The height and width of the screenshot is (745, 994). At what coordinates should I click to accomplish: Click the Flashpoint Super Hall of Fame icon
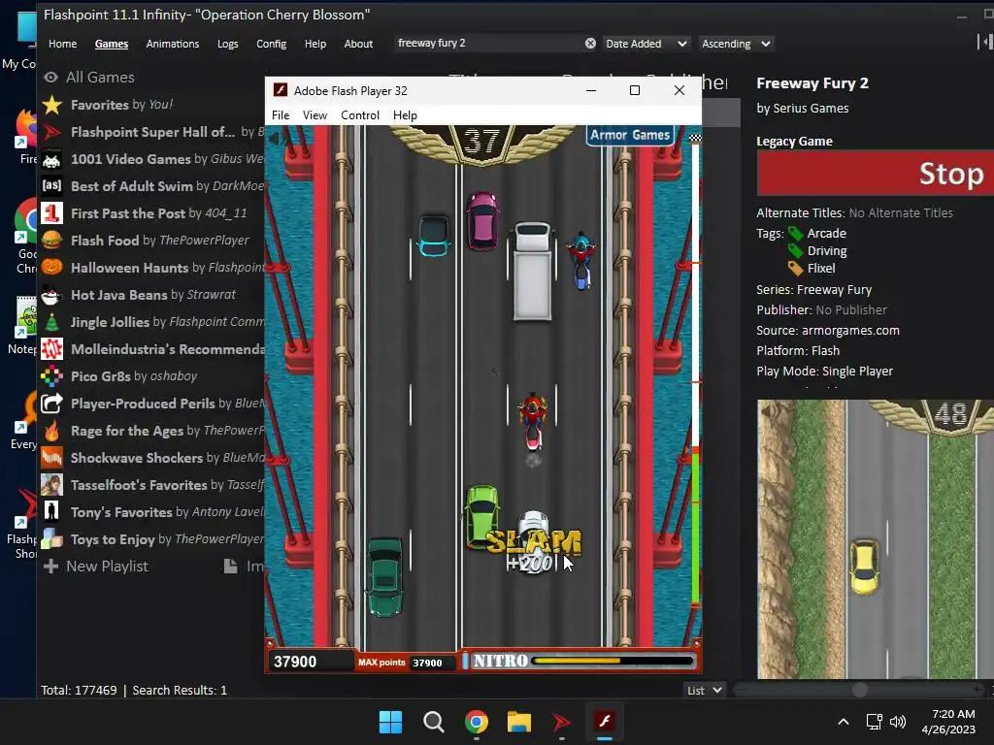click(52, 132)
